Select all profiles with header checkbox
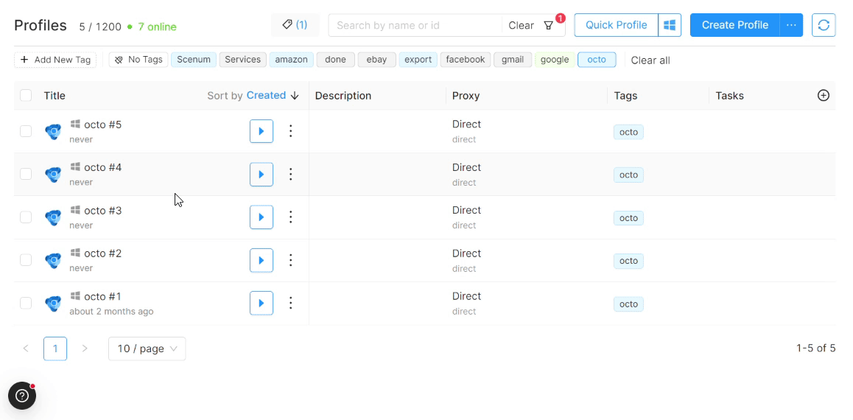The width and height of the screenshot is (853, 420). 26,95
